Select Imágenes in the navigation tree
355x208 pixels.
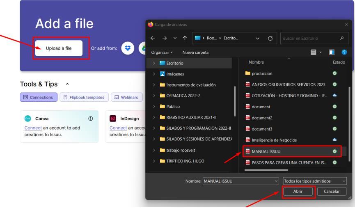point(175,74)
